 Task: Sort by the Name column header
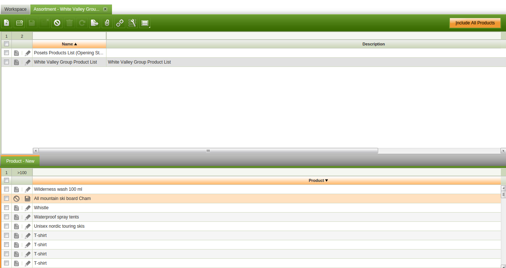pyautogui.click(x=69, y=44)
